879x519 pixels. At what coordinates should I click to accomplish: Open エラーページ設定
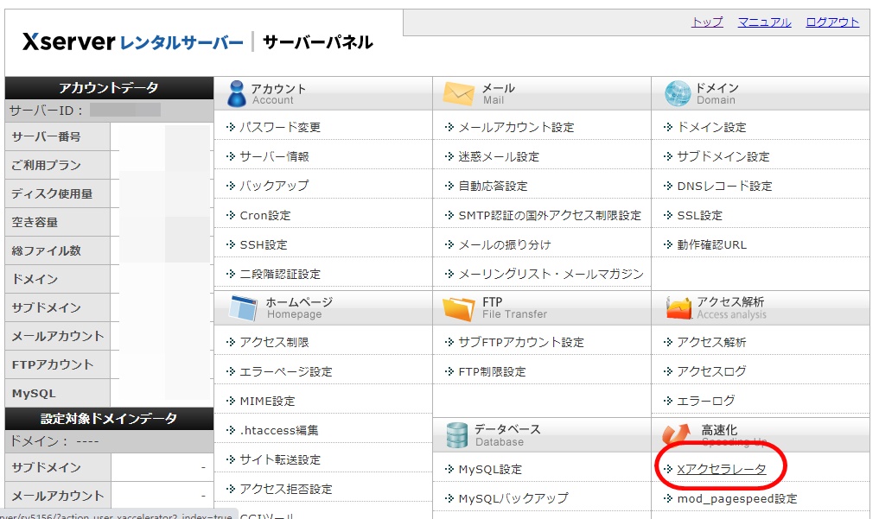pyautogui.click(x=286, y=371)
